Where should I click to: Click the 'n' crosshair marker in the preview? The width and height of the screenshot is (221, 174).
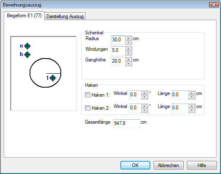27,46
